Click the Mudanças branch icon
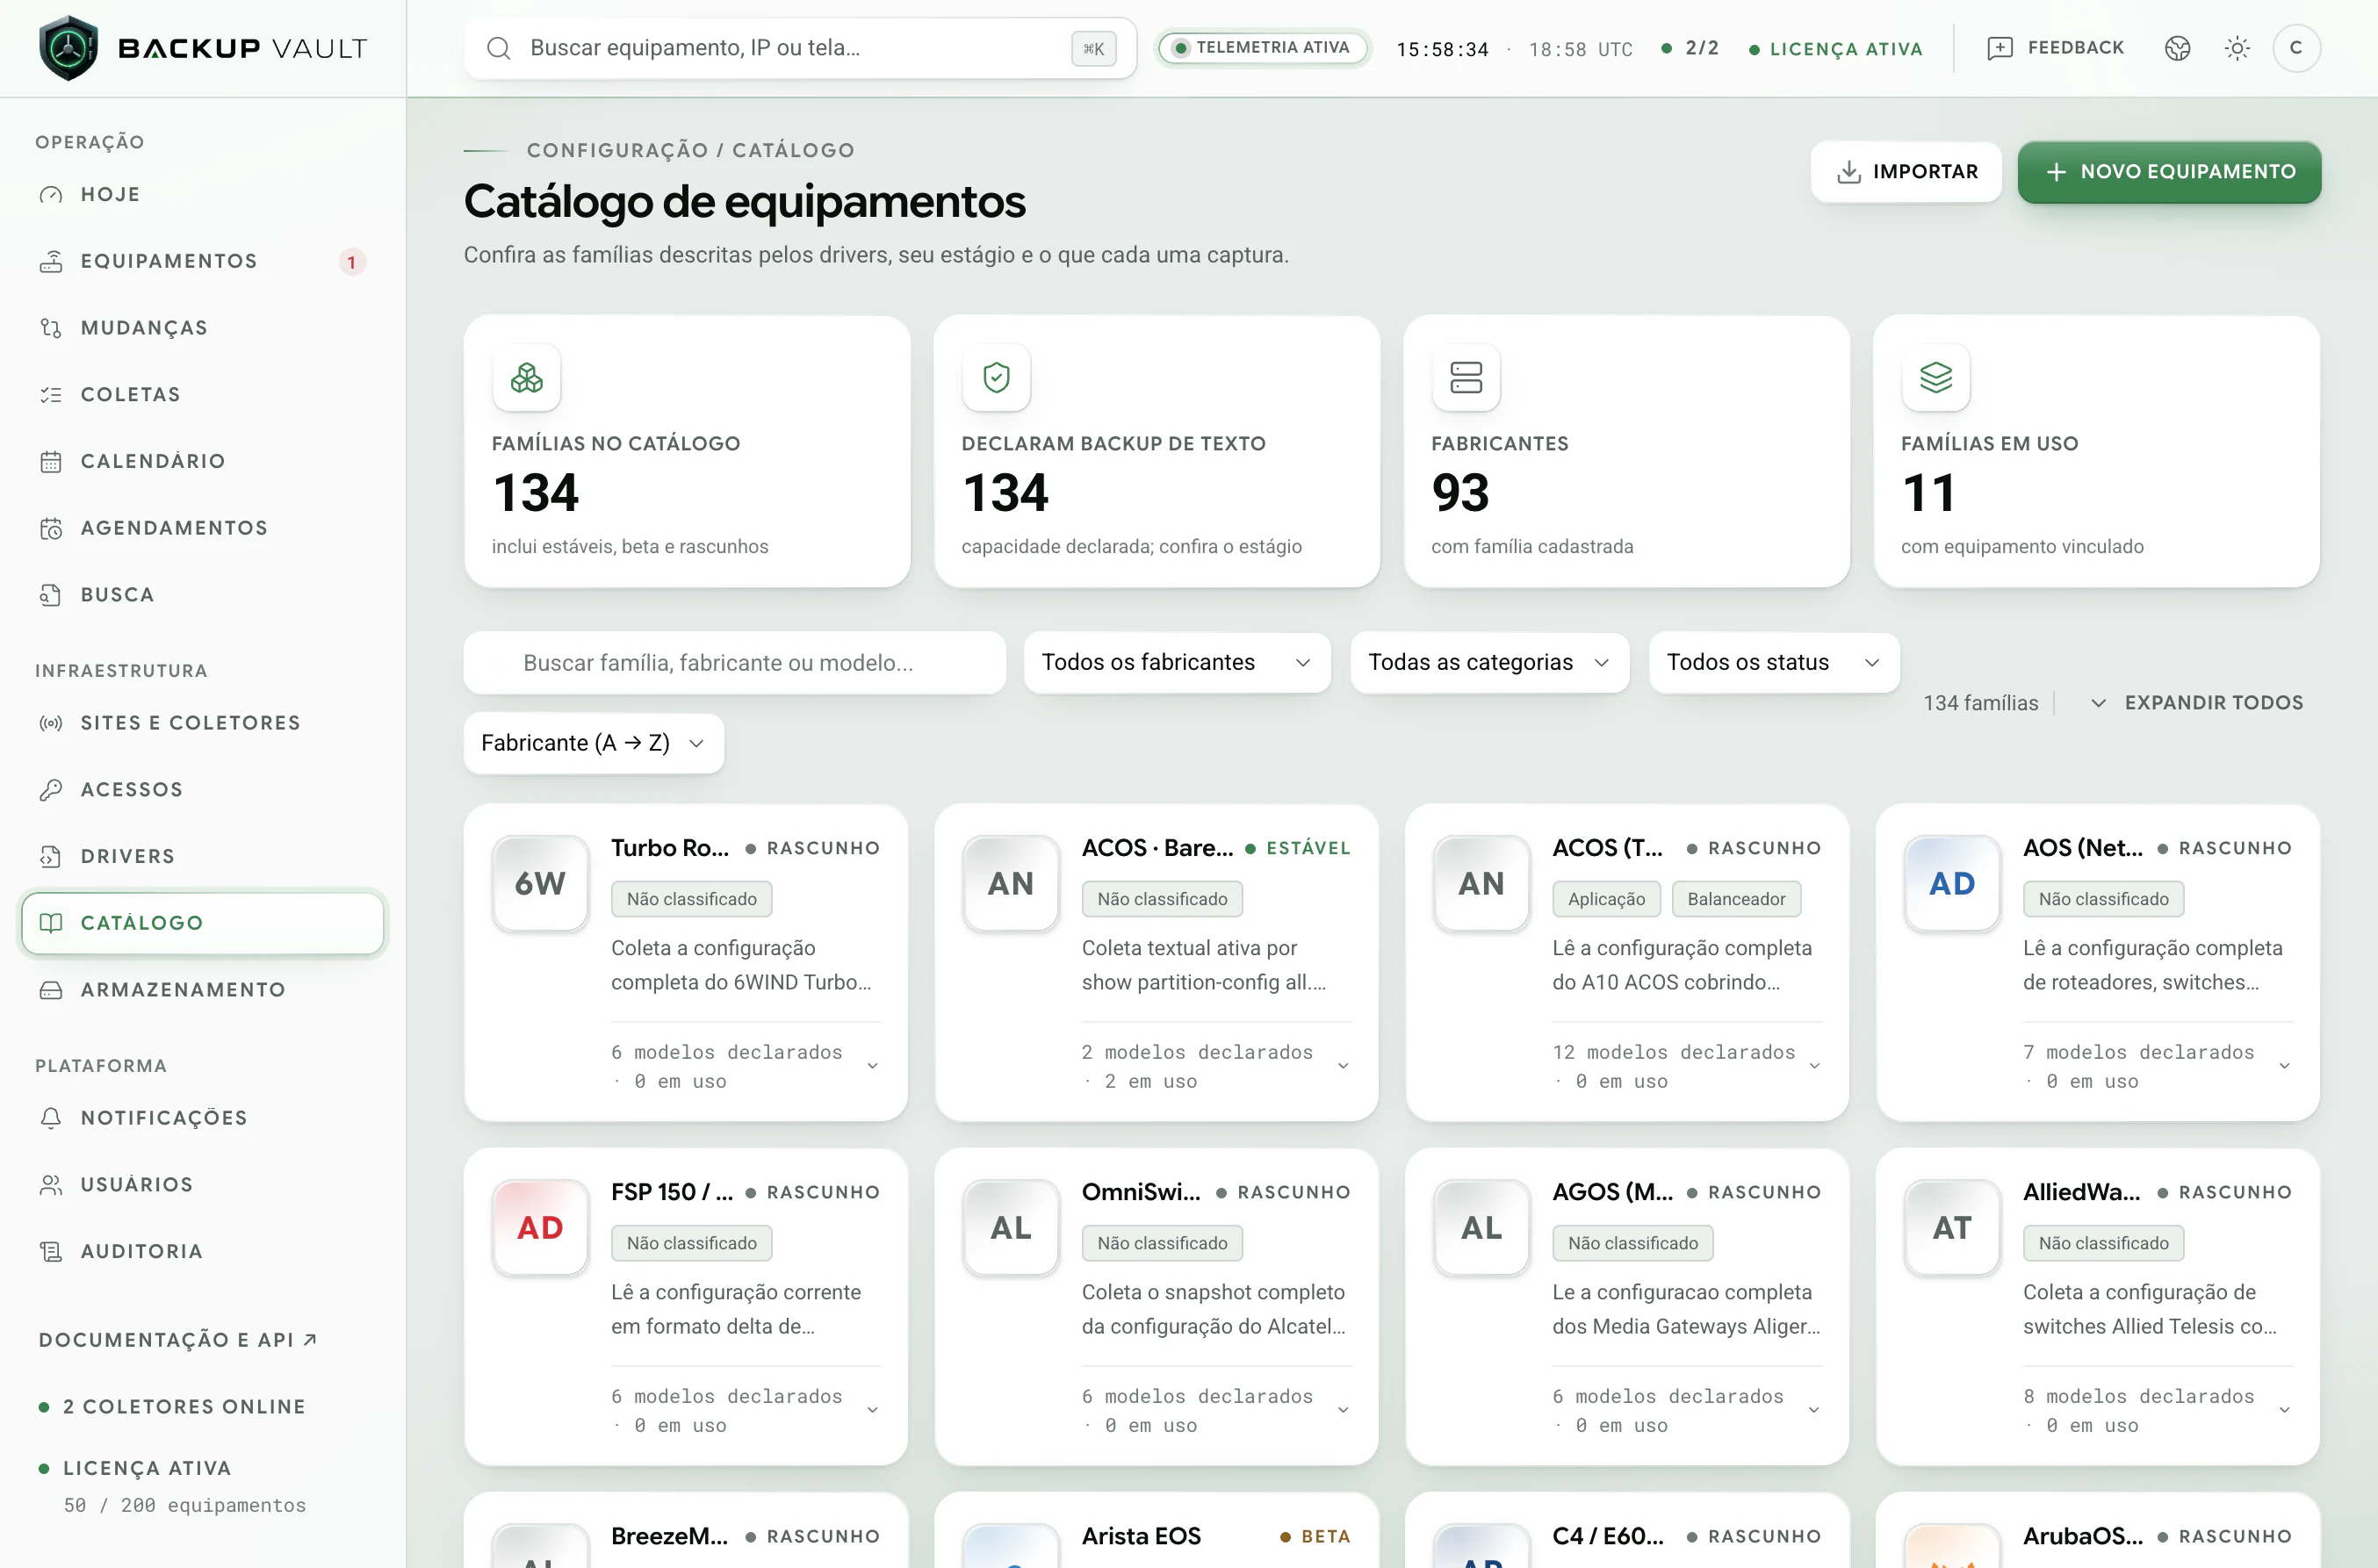This screenshot has width=2378, height=1568. [x=51, y=328]
